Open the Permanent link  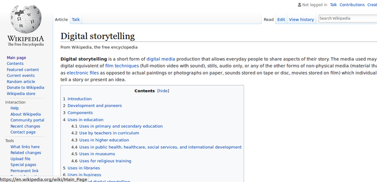tap(25, 171)
